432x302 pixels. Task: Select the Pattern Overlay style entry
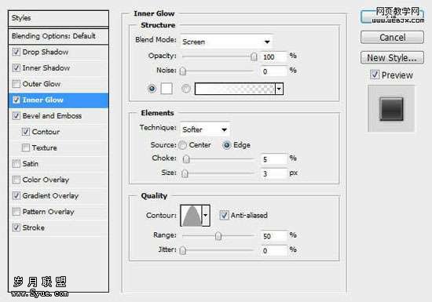pos(48,212)
